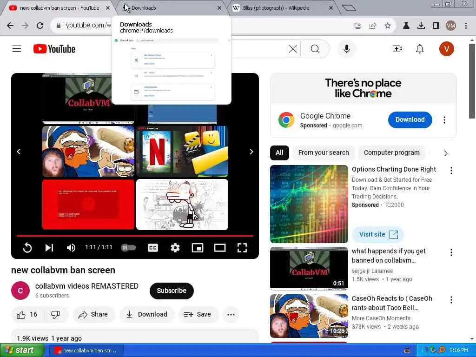Subscribe to collabvm videos REMASTERED
The height and width of the screenshot is (357, 476).
172,291
